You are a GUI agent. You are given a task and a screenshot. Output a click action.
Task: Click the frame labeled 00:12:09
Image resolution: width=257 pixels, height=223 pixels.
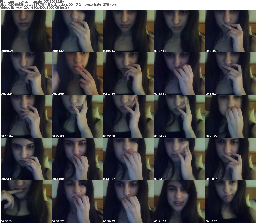(x=77, y=74)
